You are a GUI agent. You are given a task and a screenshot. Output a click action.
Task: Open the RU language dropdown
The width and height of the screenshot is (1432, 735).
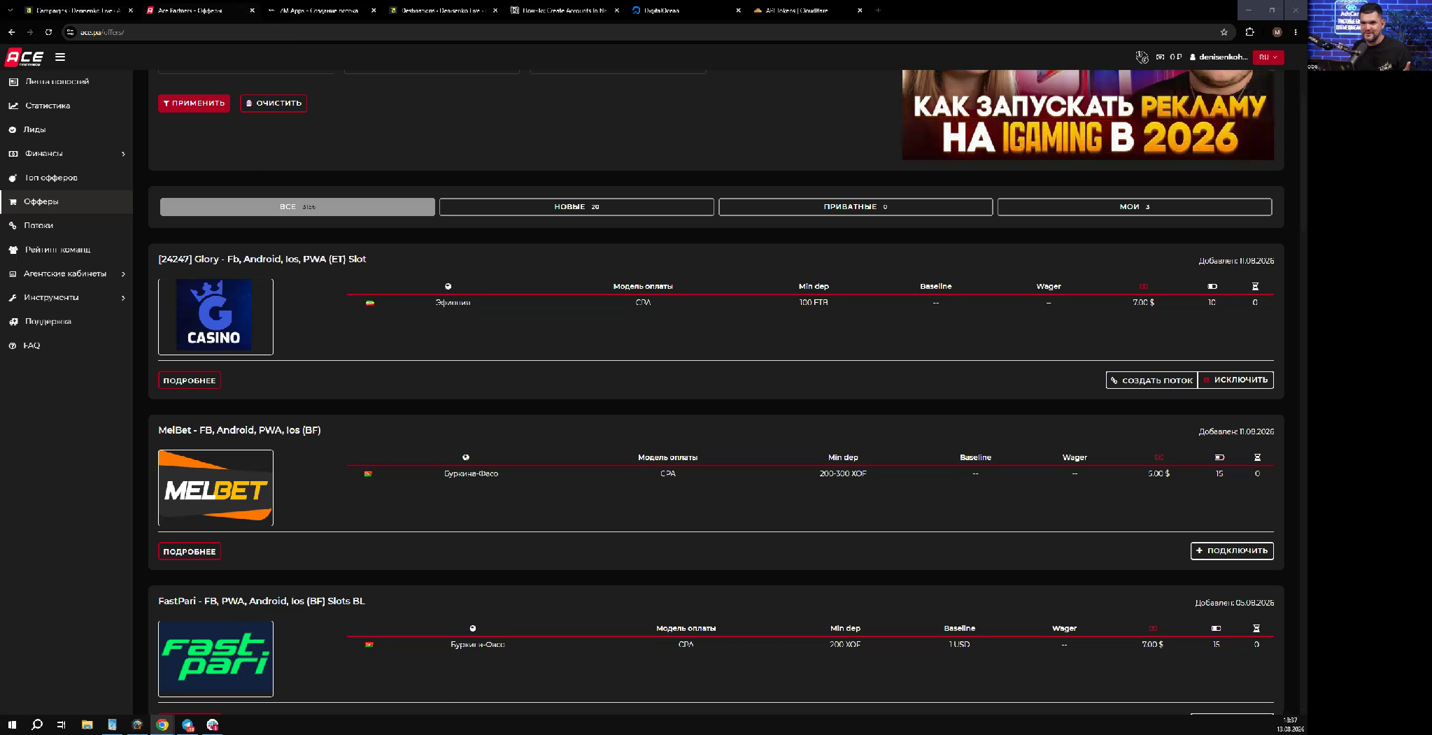tap(1268, 57)
